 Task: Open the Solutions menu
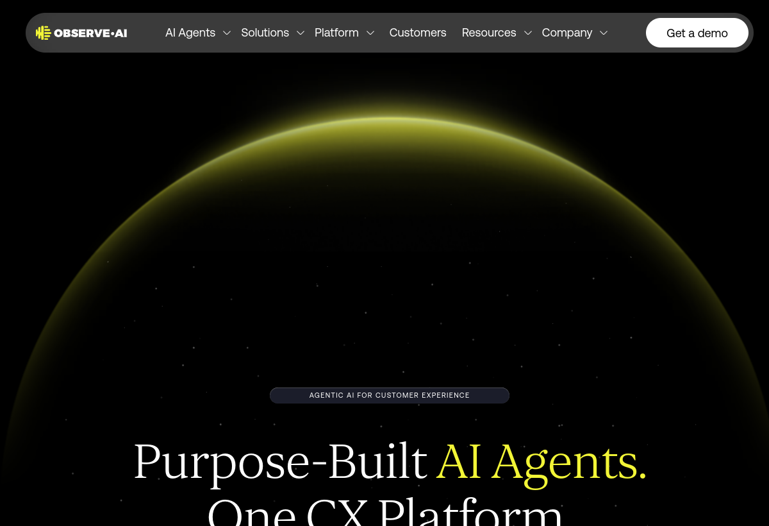[x=265, y=33]
